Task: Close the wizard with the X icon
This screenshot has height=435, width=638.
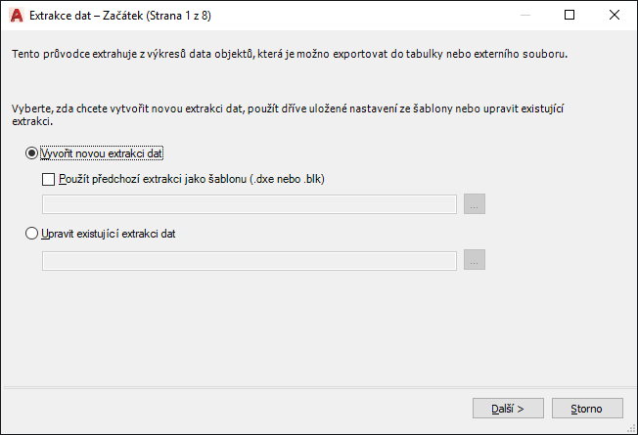Action: pyautogui.click(x=614, y=15)
